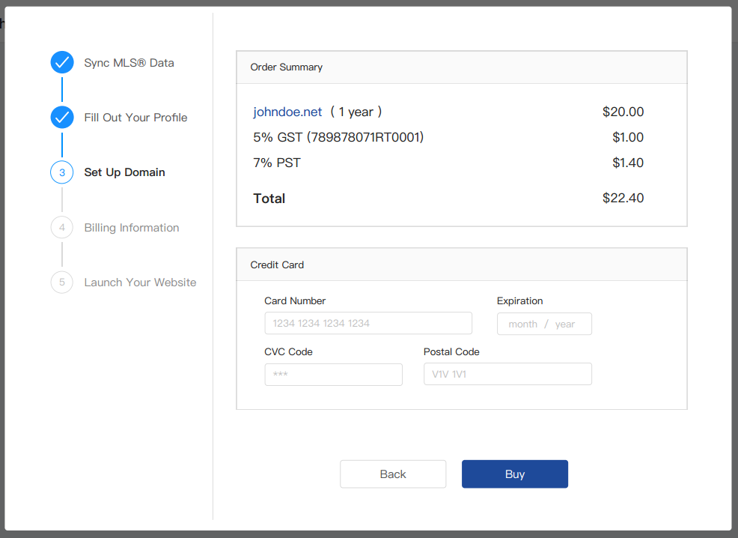Viewport: 738px width, 538px height.
Task: Focus the CVC Code field
Action: point(333,375)
